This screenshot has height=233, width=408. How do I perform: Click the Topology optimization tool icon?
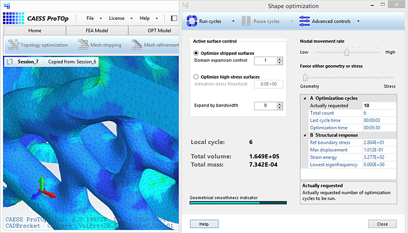tap(12, 45)
